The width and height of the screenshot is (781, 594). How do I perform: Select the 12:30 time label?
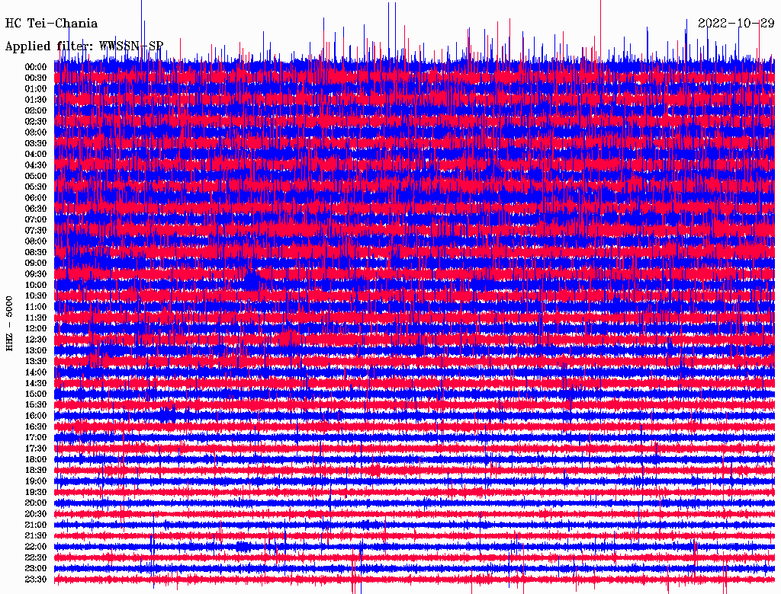(36, 340)
